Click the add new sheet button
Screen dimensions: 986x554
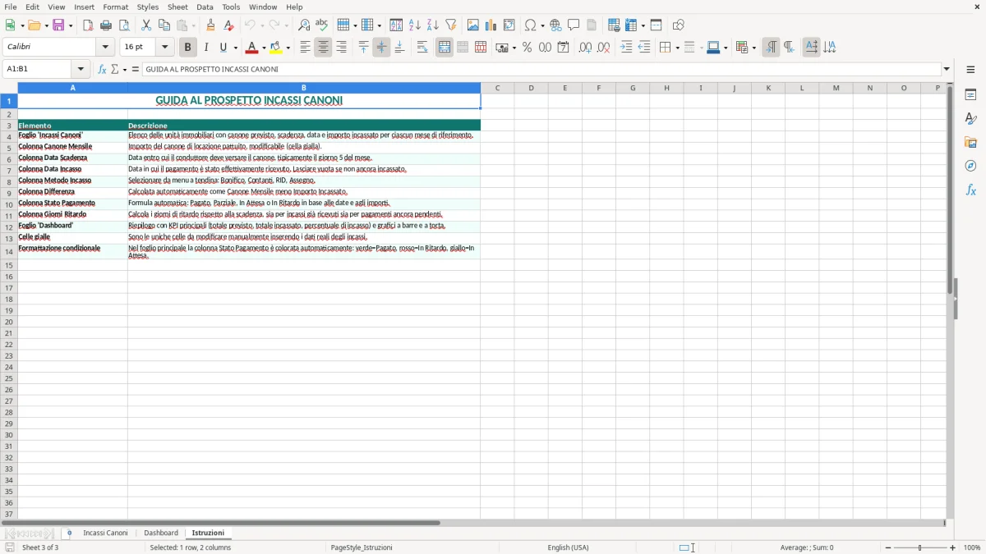pos(69,533)
